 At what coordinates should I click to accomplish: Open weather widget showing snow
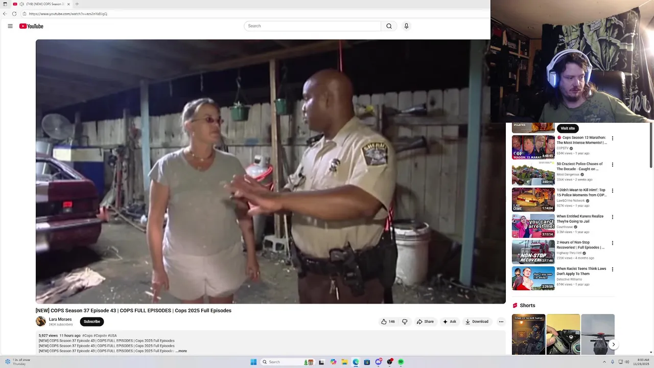tap(17, 362)
